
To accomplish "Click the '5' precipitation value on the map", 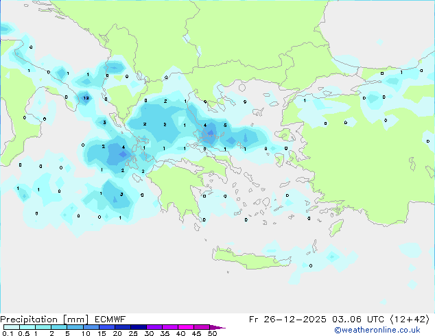I will [x=225, y=125].
